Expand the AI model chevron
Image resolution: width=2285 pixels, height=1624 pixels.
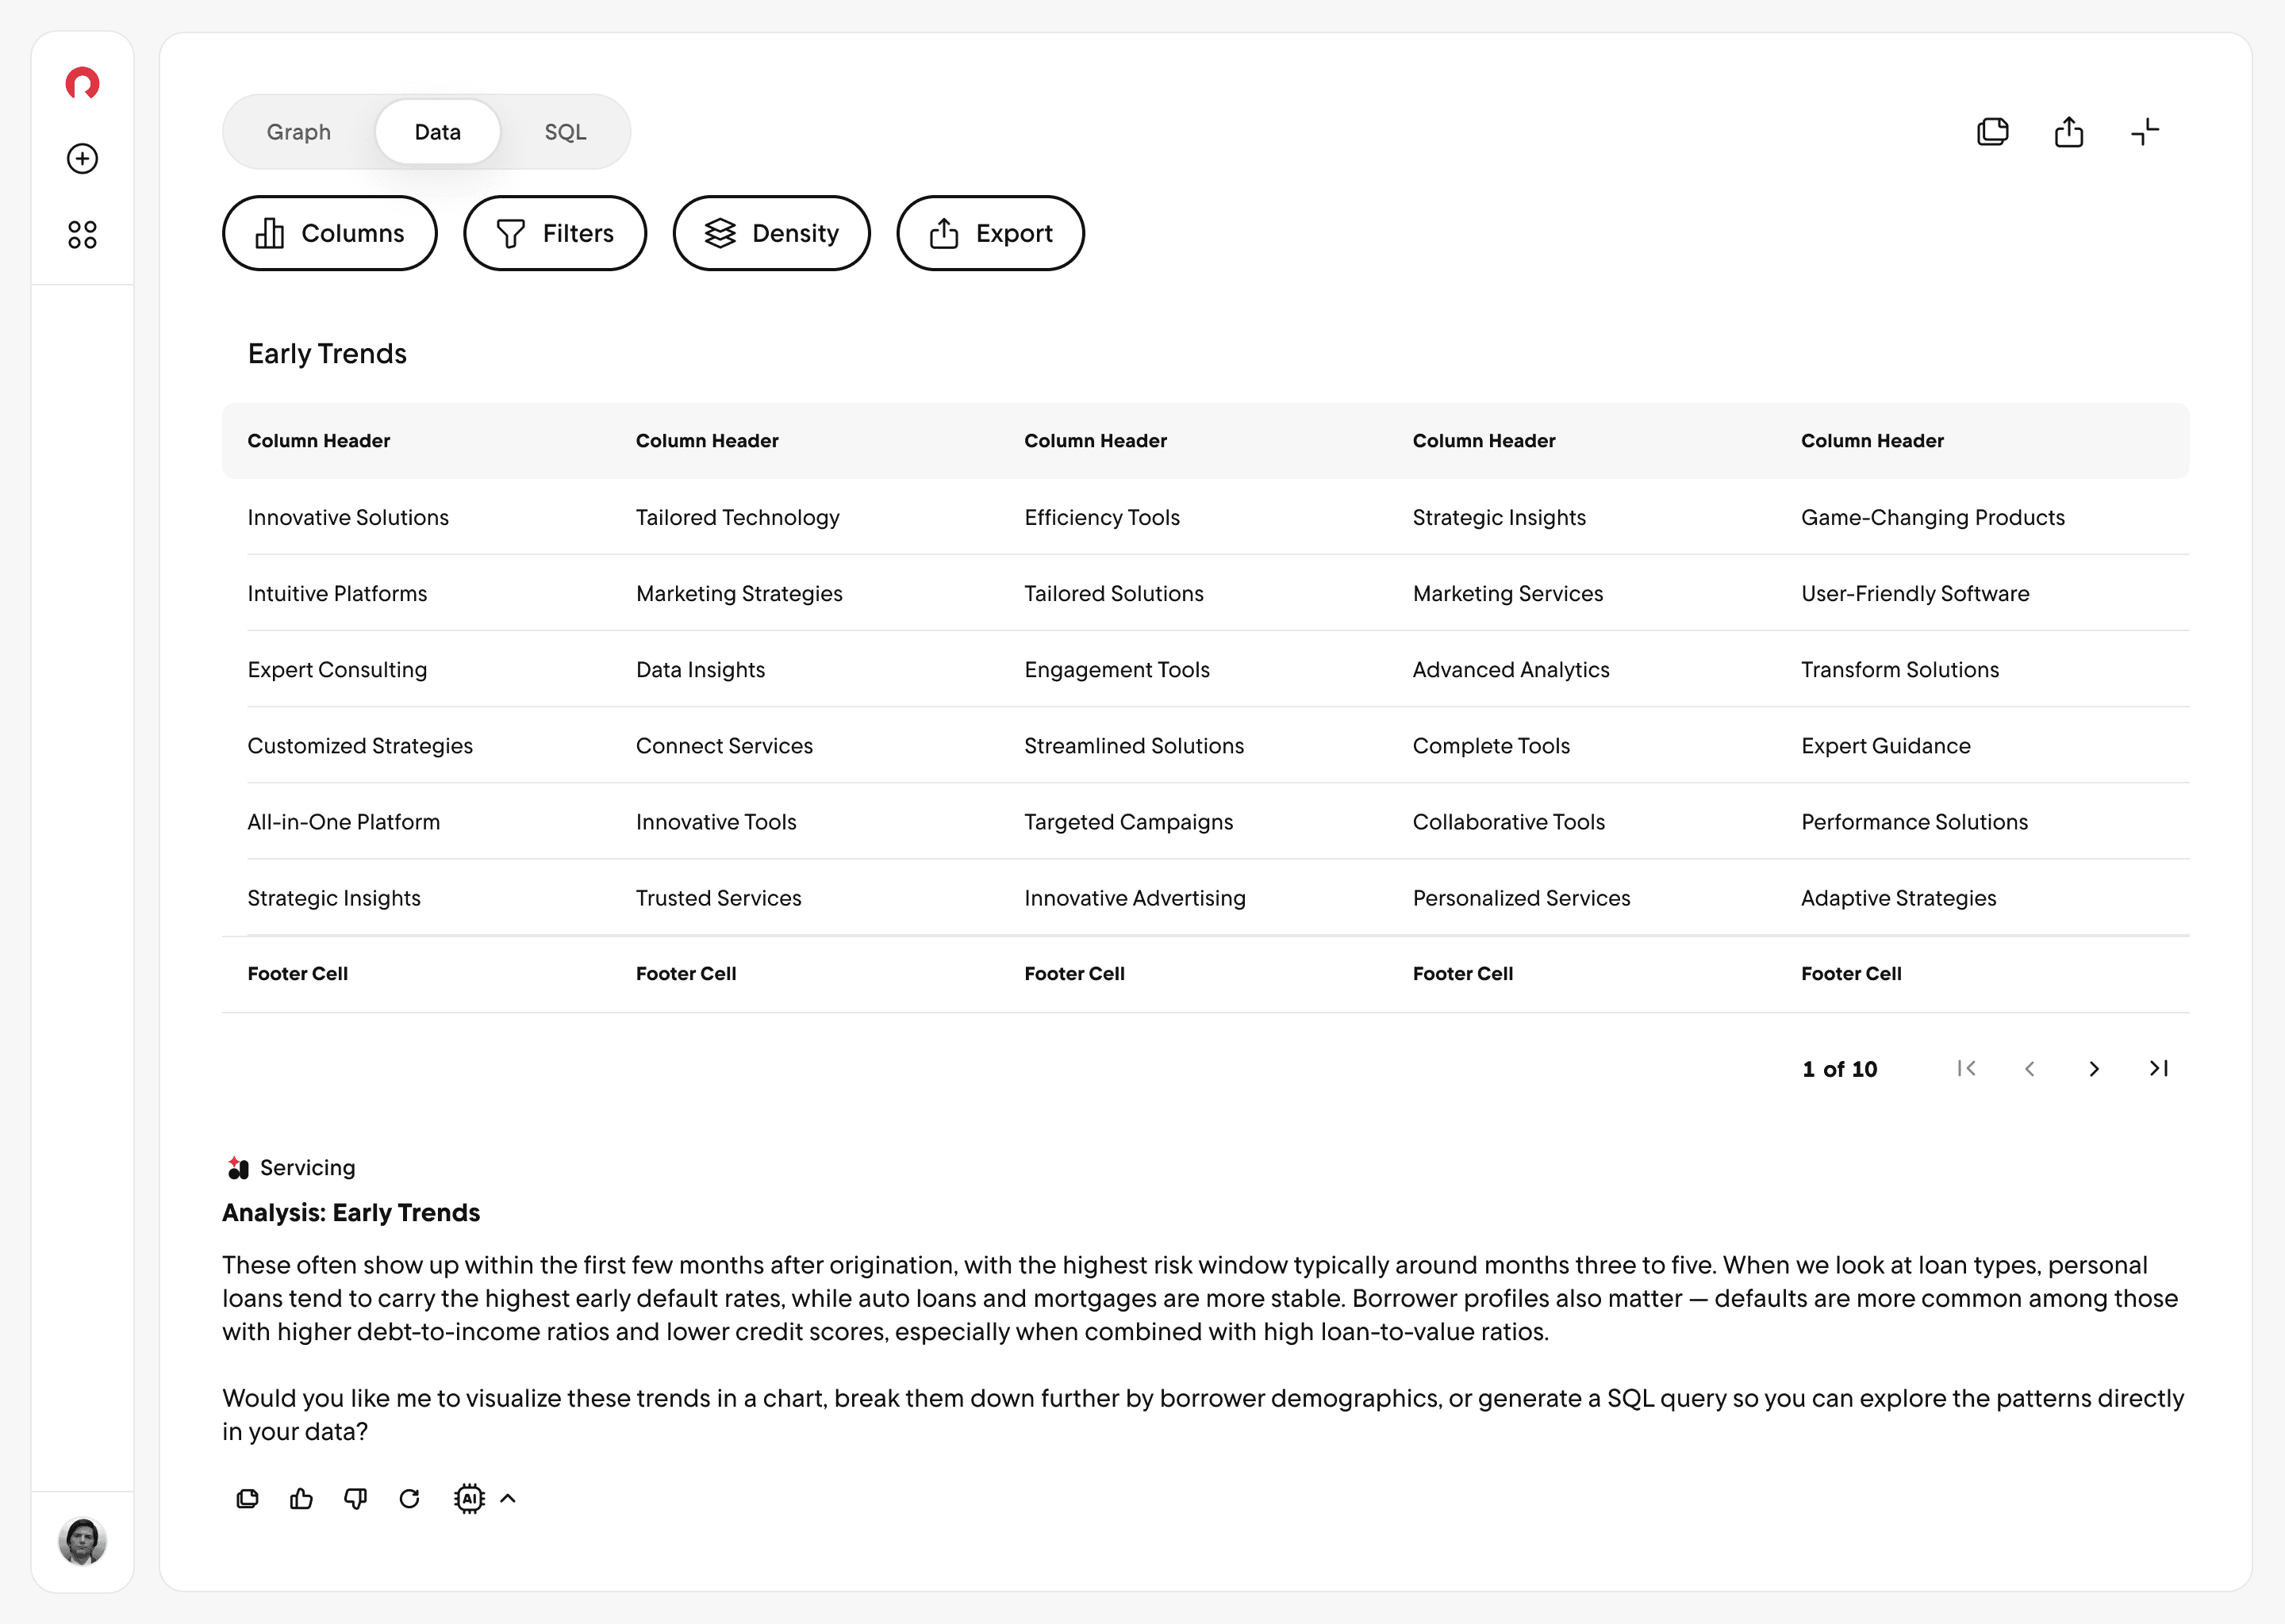pyautogui.click(x=509, y=1498)
